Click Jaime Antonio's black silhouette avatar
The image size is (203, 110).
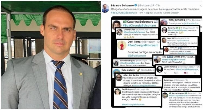pyautogui.click(x=160, y=69)
